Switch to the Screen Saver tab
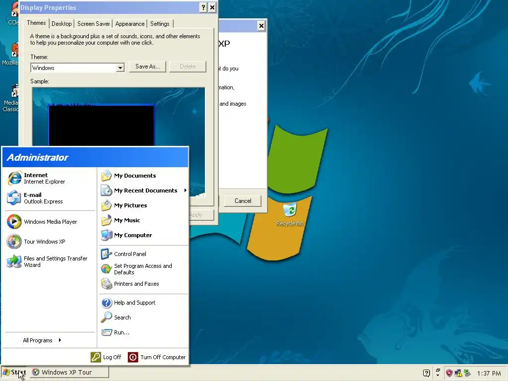This screenshot has height=381, width=508. (93, 24)
